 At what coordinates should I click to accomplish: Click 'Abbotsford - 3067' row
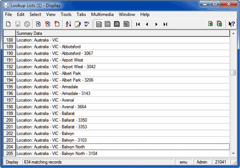(x=123, y=53)
